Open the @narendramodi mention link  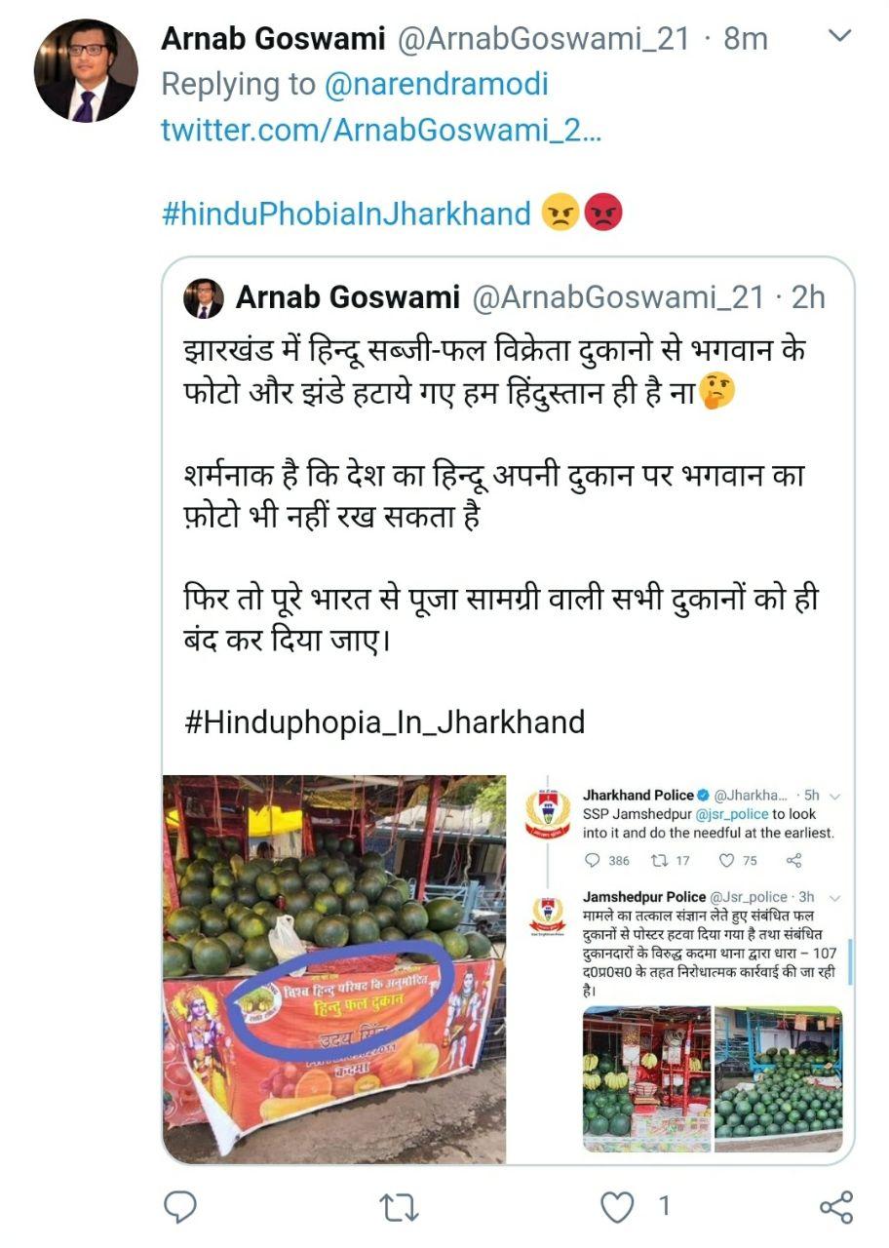coord(436,84)
